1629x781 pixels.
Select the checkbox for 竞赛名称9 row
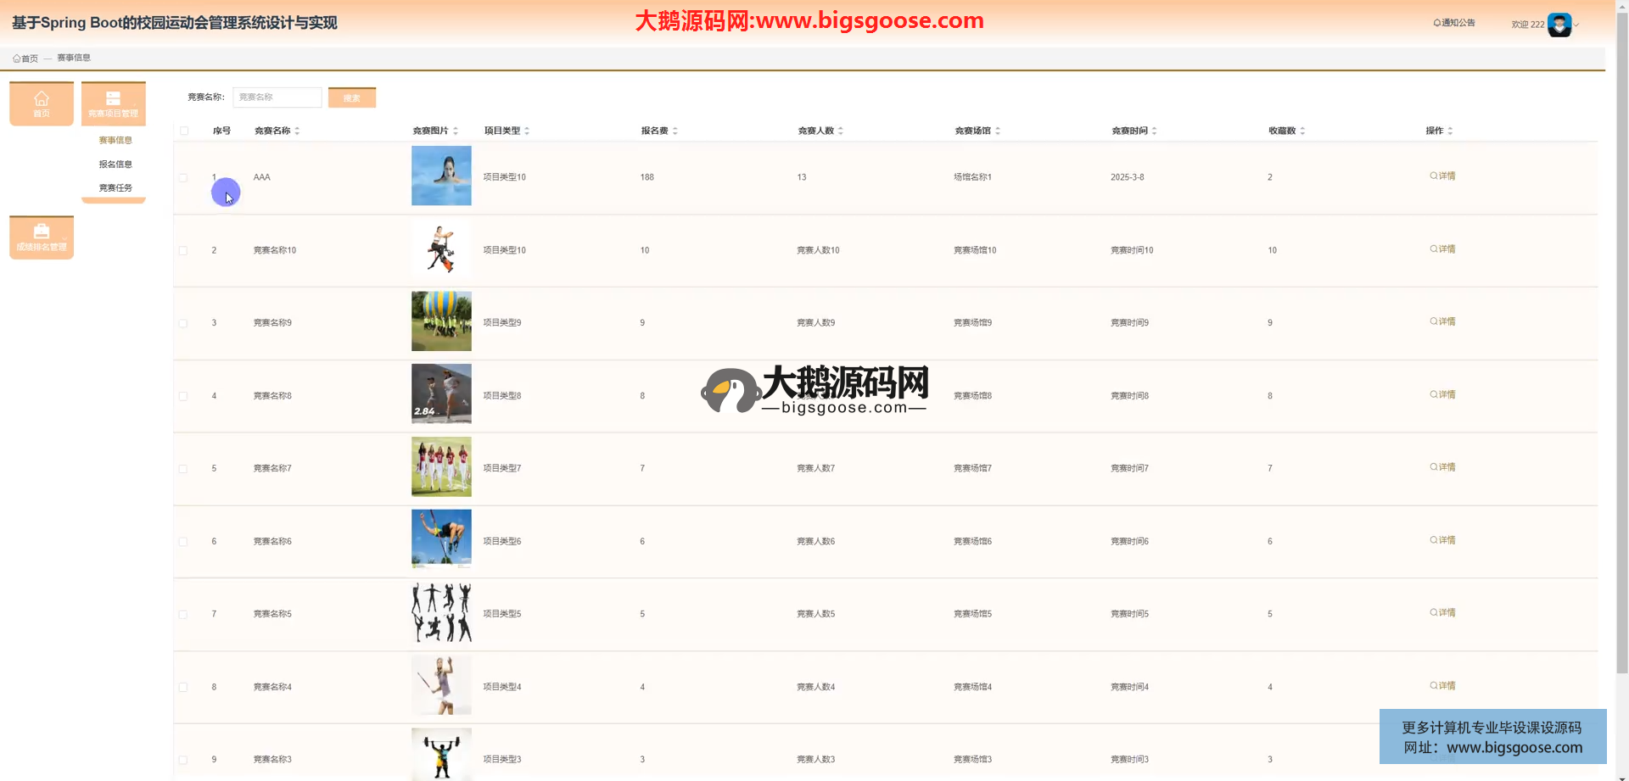click(183, 323)
